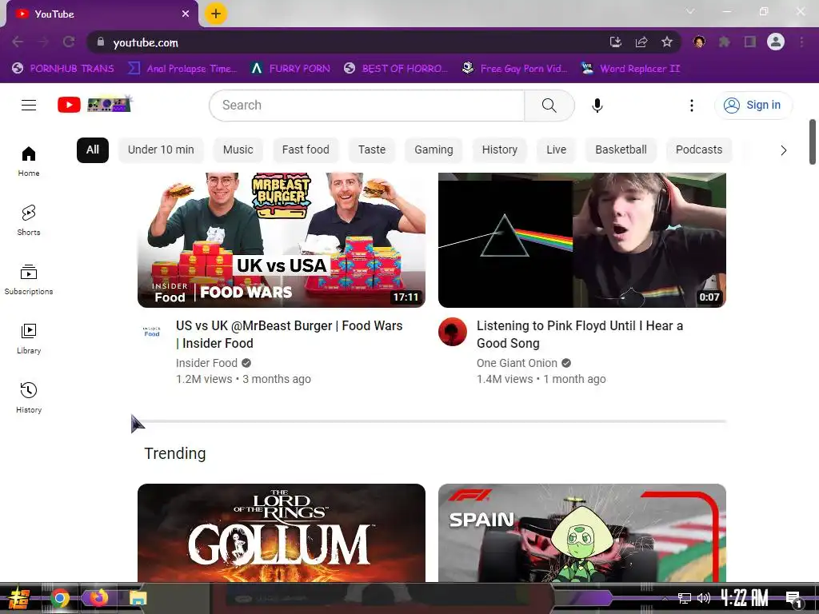Open the YouTube guide hamburger menu
The height and width of the screenshot is (614, 819).
point(29,106)
